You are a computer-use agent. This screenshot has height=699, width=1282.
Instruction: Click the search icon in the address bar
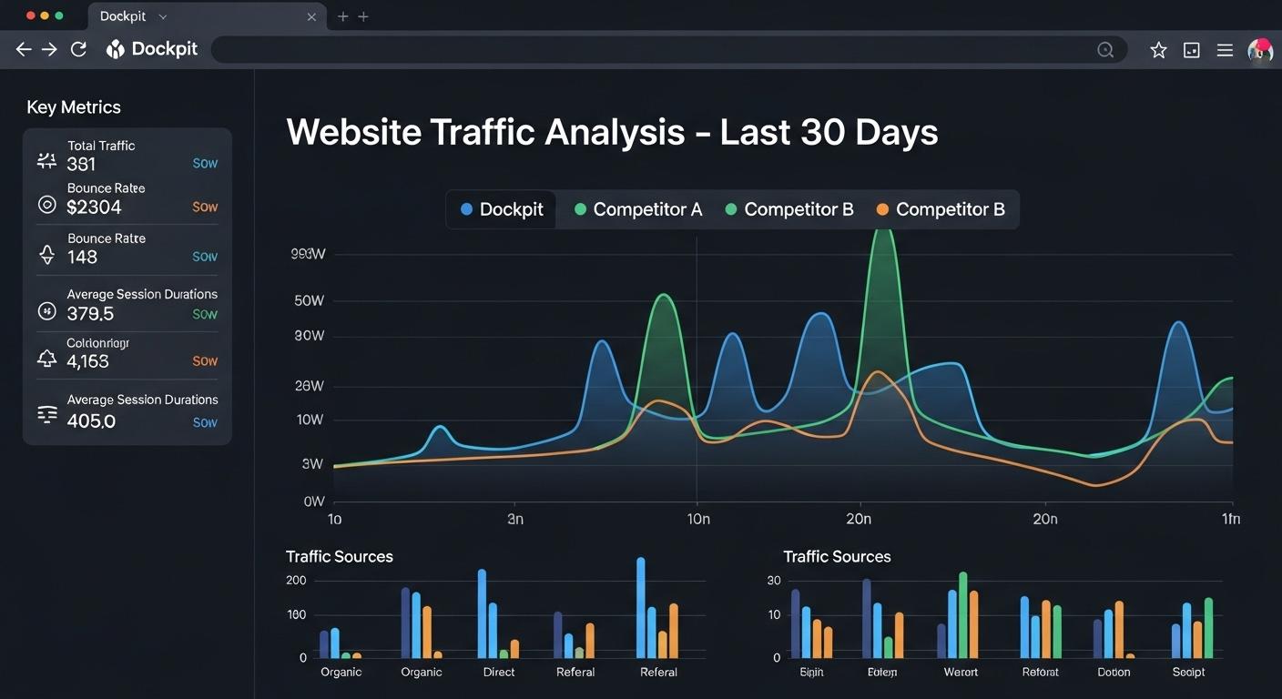click(1105, 50)
